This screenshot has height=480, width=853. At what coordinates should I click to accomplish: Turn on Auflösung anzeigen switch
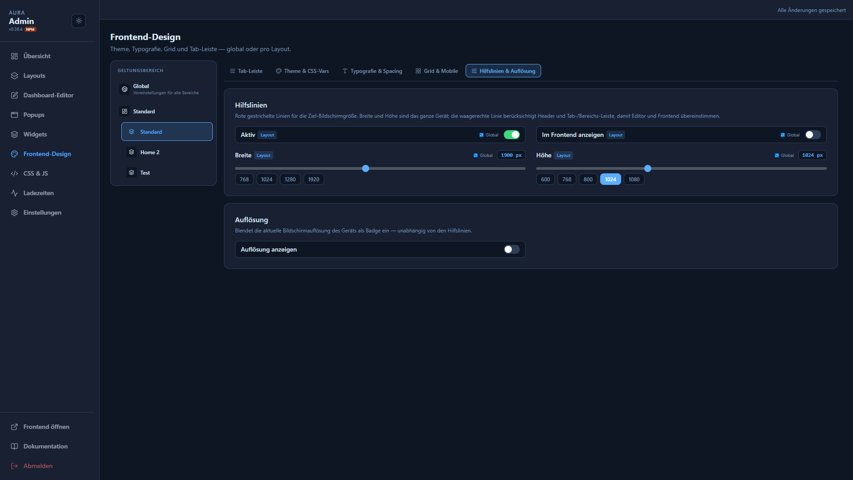point(512,249)
